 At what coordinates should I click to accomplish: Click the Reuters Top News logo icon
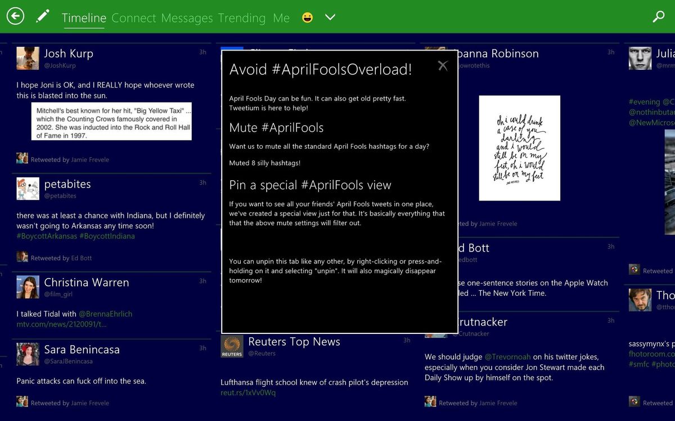[231, 346]
